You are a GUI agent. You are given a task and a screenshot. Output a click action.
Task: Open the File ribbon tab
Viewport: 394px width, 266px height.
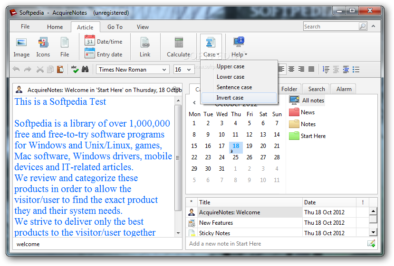25,27
